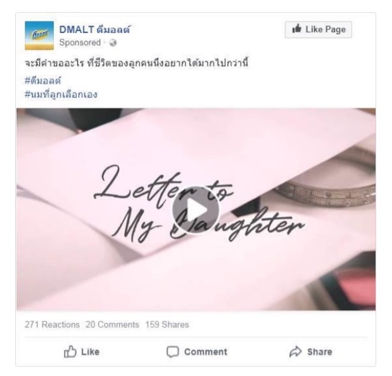The width and height of the screenshot is (392, 376).
Task: Click the arrow Share icon
Action: click(x=296, y=351)
